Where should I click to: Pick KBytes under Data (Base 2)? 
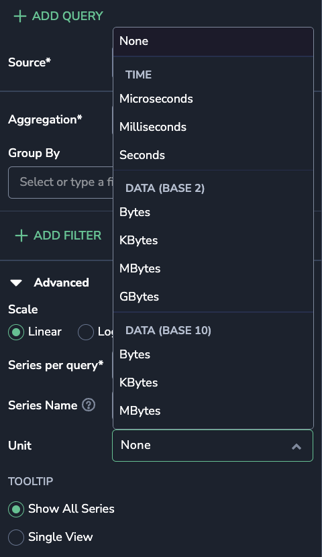click(213, 240)
